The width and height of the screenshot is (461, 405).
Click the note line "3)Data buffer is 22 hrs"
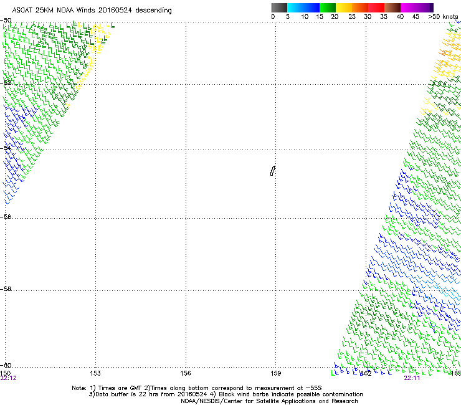[226, 394]
